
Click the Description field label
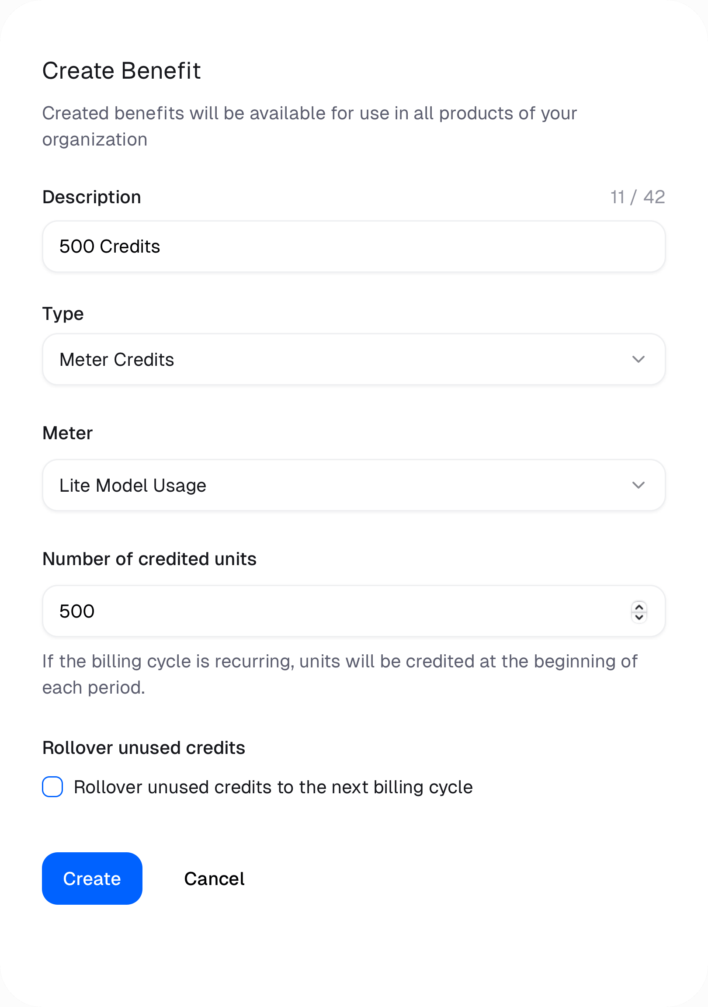(x=92, y=198)
